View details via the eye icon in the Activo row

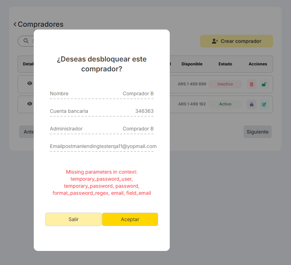click(30, 104)
